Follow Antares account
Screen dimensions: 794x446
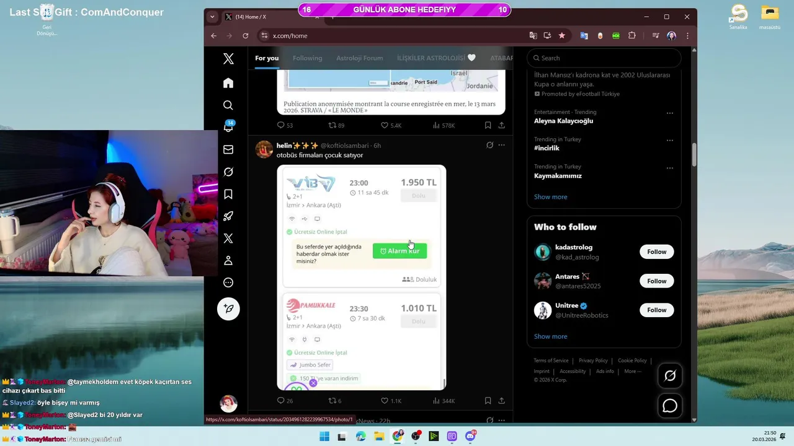[x=656, y=281]
